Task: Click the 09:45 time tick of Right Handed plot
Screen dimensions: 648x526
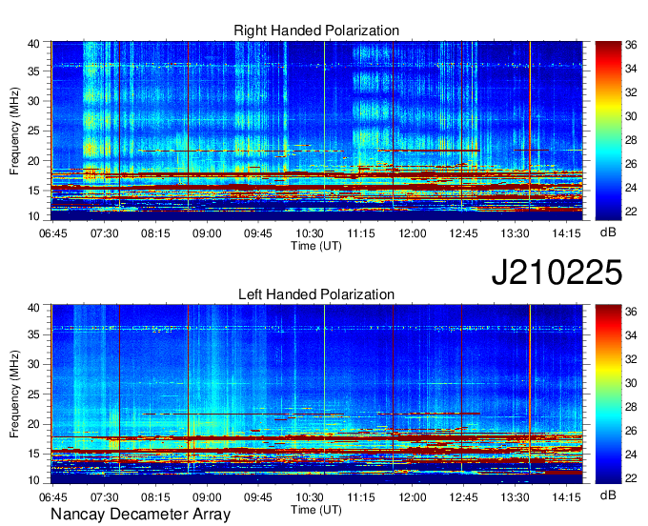Action: [x=258, y=233]
